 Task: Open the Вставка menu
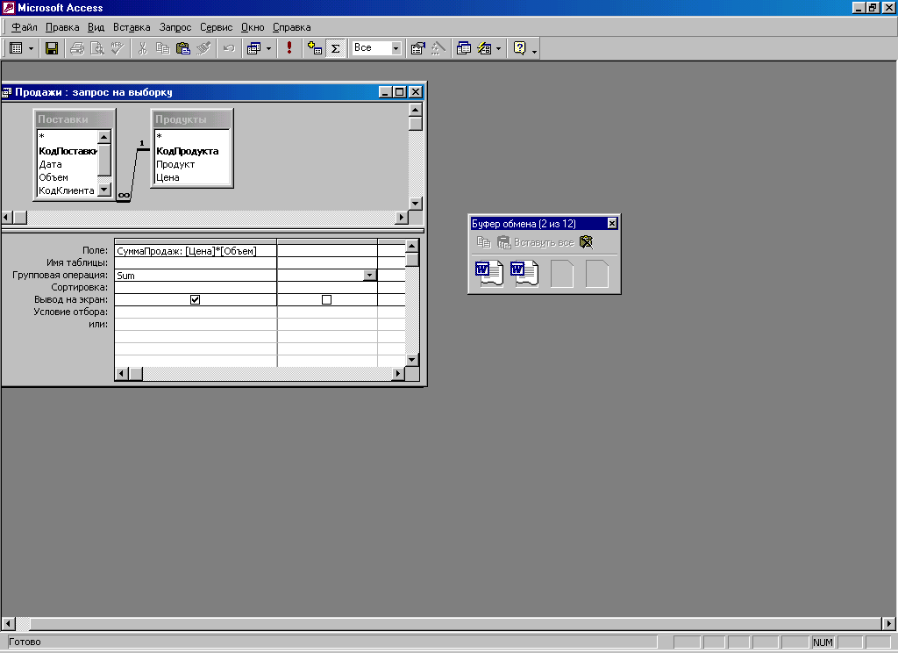(132, 27)
